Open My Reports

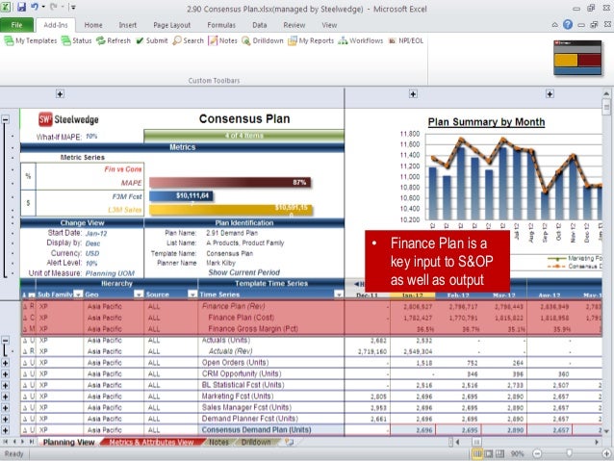(x=311, y=40)
